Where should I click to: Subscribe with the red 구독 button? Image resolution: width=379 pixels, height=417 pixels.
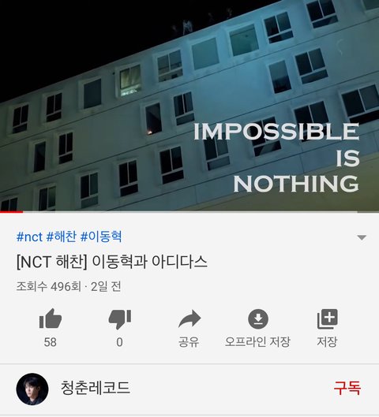347,388
